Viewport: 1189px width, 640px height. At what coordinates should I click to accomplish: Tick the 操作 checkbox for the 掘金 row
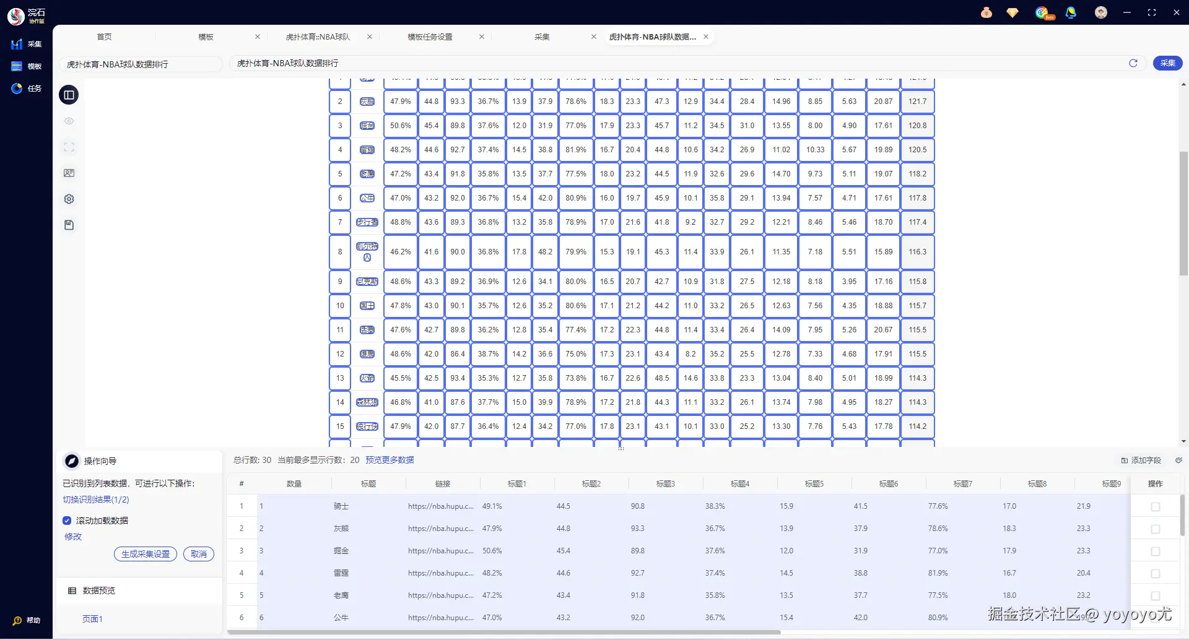pyautogui.click(x=1156, y=551)
